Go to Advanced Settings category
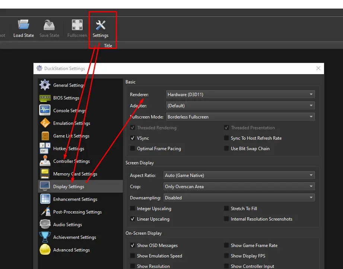Viewport: 343px width, 269px height. tap(71, 250)
